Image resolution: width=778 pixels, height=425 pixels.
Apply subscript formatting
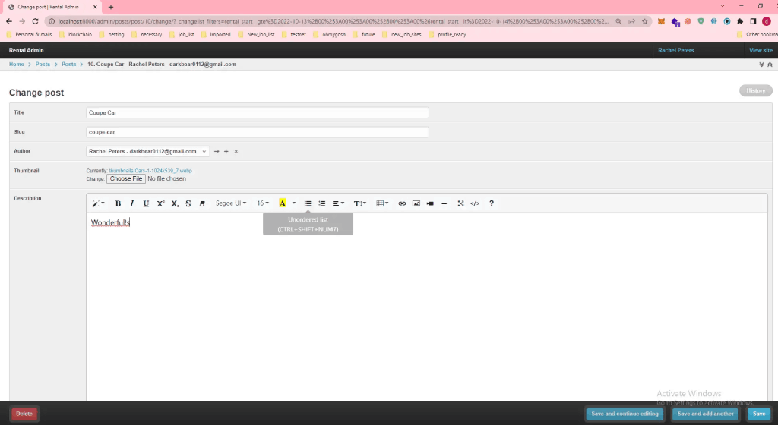pos(174,203)
